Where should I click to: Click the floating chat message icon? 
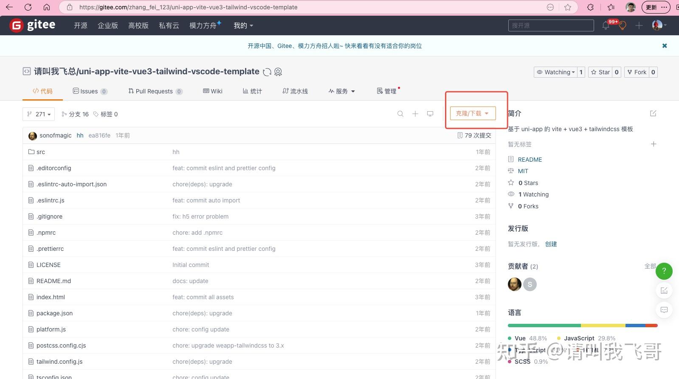[x=664, y=310]
